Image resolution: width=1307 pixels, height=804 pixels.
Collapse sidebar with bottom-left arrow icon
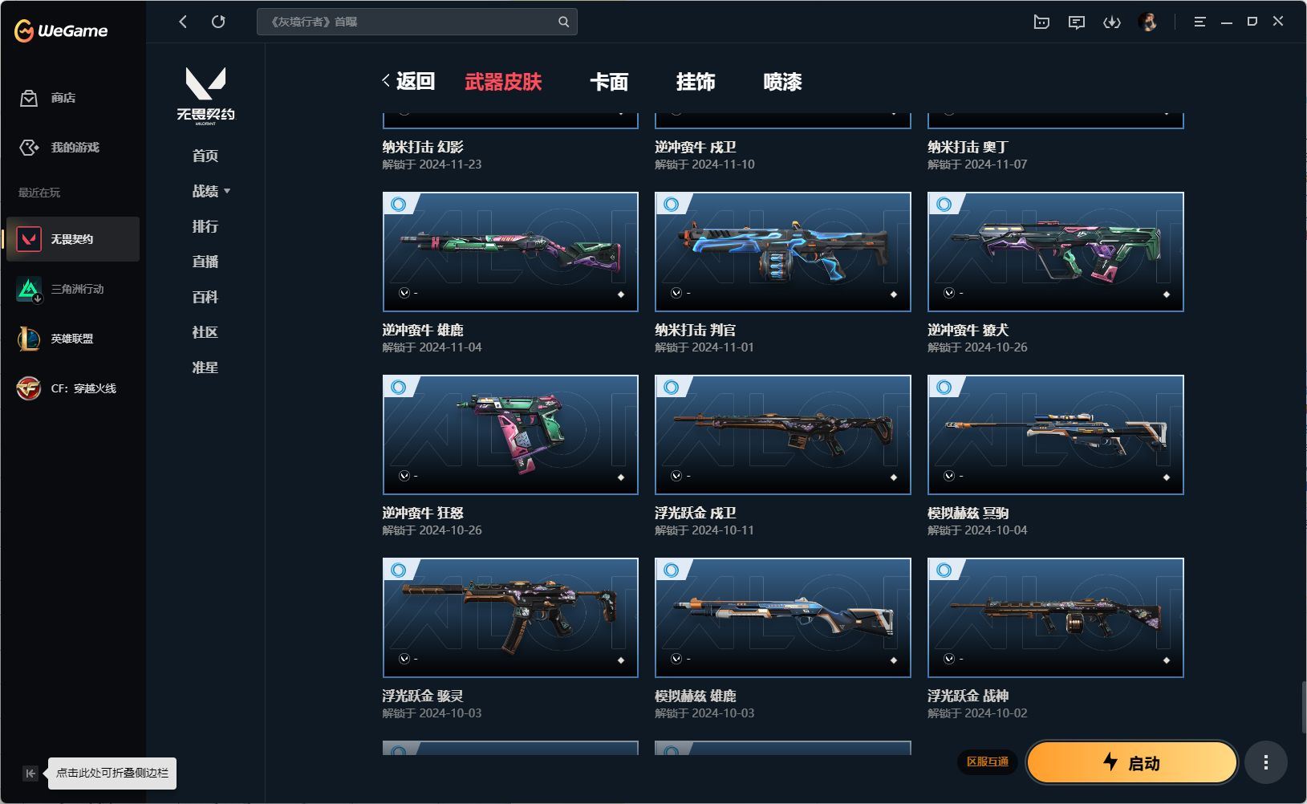pyautogui.click(x=30, y=774)
